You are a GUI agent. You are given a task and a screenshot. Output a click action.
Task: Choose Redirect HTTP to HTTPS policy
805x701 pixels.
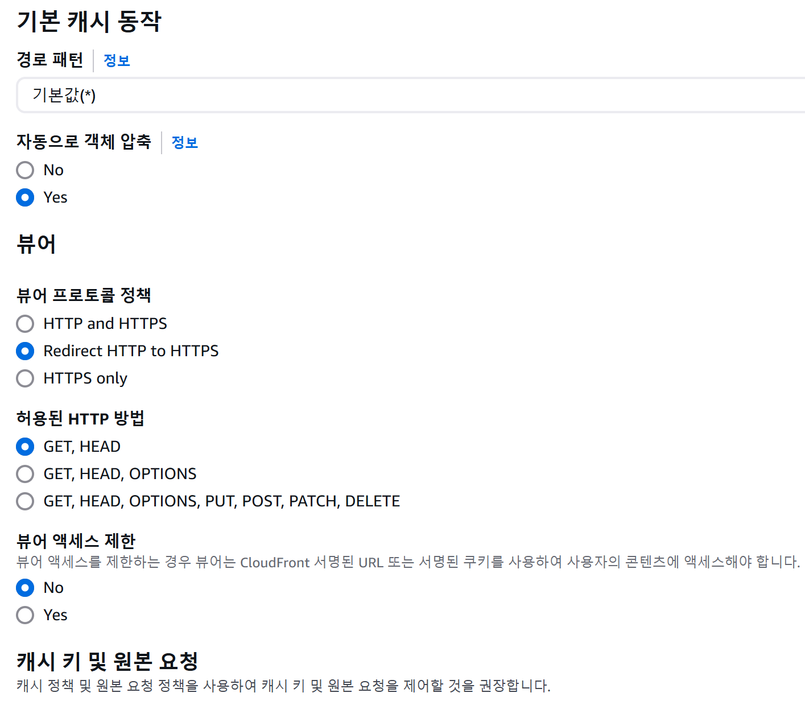pyautogui.click(x=25, y=350)
